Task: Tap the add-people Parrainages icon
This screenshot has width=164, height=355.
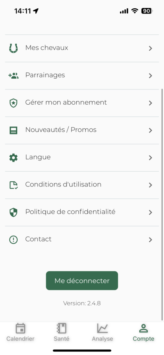Action: point(14,76)
